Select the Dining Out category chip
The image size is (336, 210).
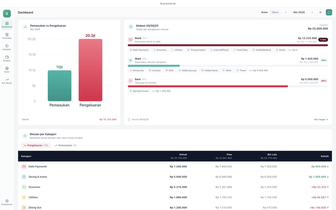click(137, 71)
